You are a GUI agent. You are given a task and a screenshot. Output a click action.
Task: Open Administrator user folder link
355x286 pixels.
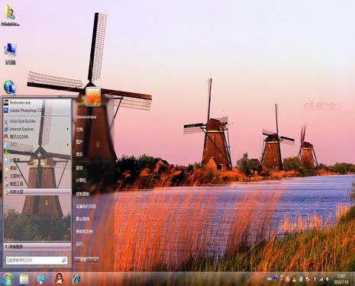coord(86,117)
